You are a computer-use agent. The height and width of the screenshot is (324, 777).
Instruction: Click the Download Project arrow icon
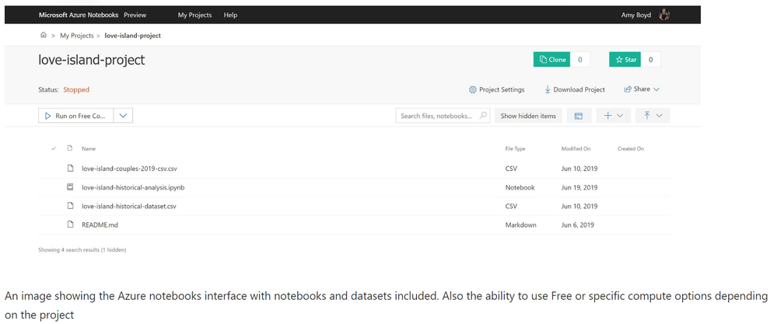pyautogui.click(x=548, y=89)
